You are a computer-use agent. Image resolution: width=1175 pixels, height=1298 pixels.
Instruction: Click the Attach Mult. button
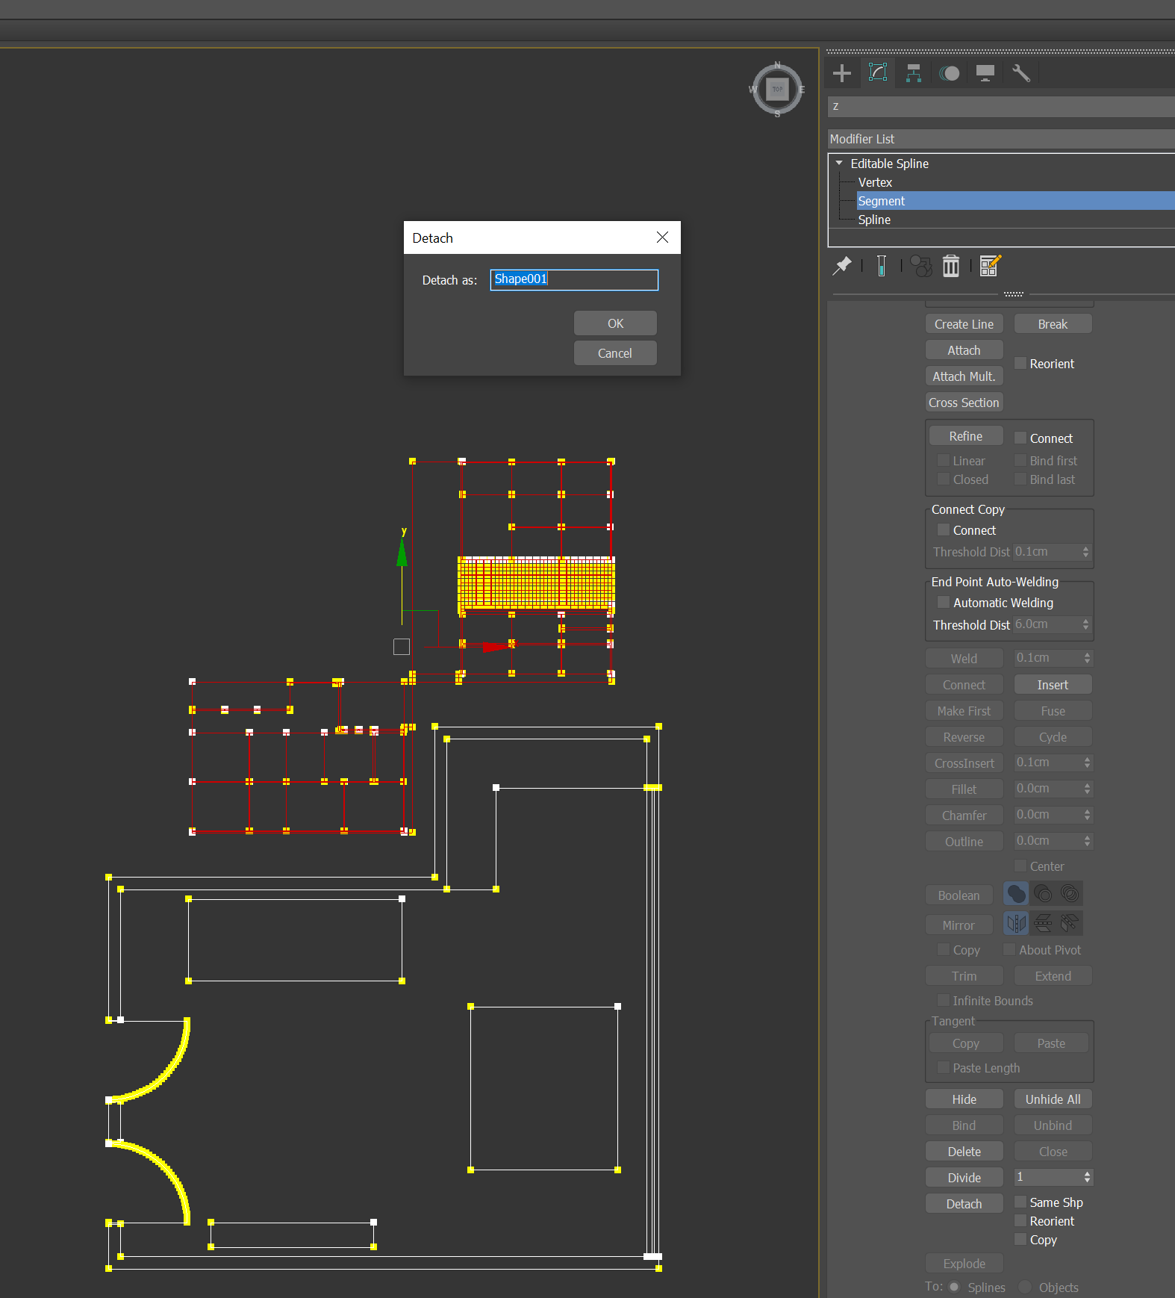point(964,376)
